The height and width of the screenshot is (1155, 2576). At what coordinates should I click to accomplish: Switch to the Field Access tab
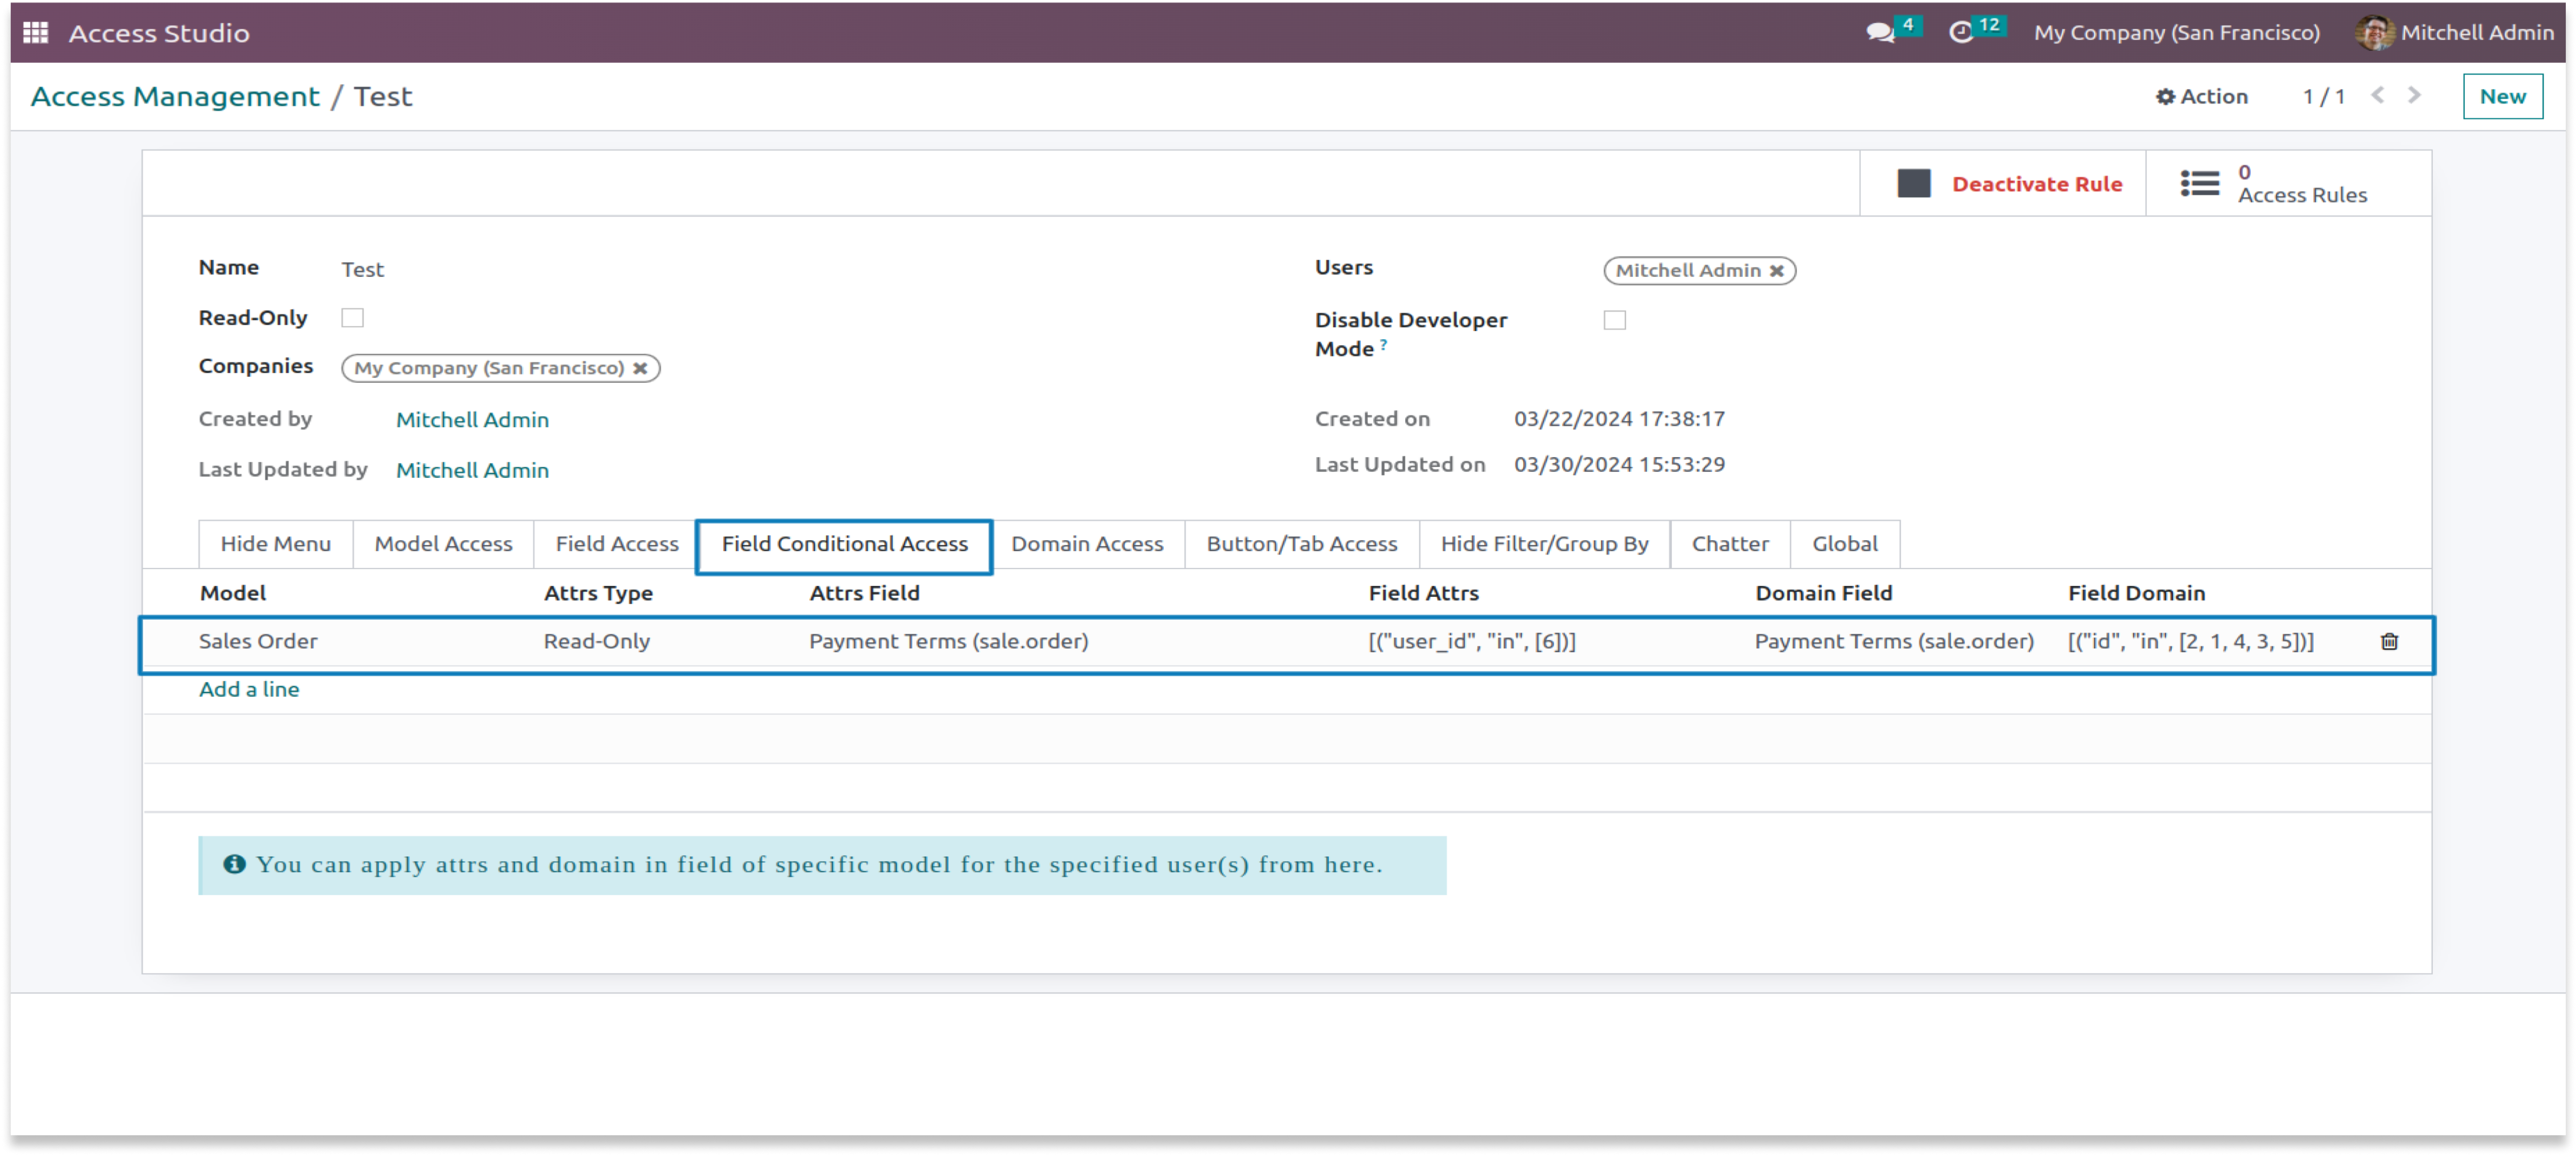click(617, 544)
